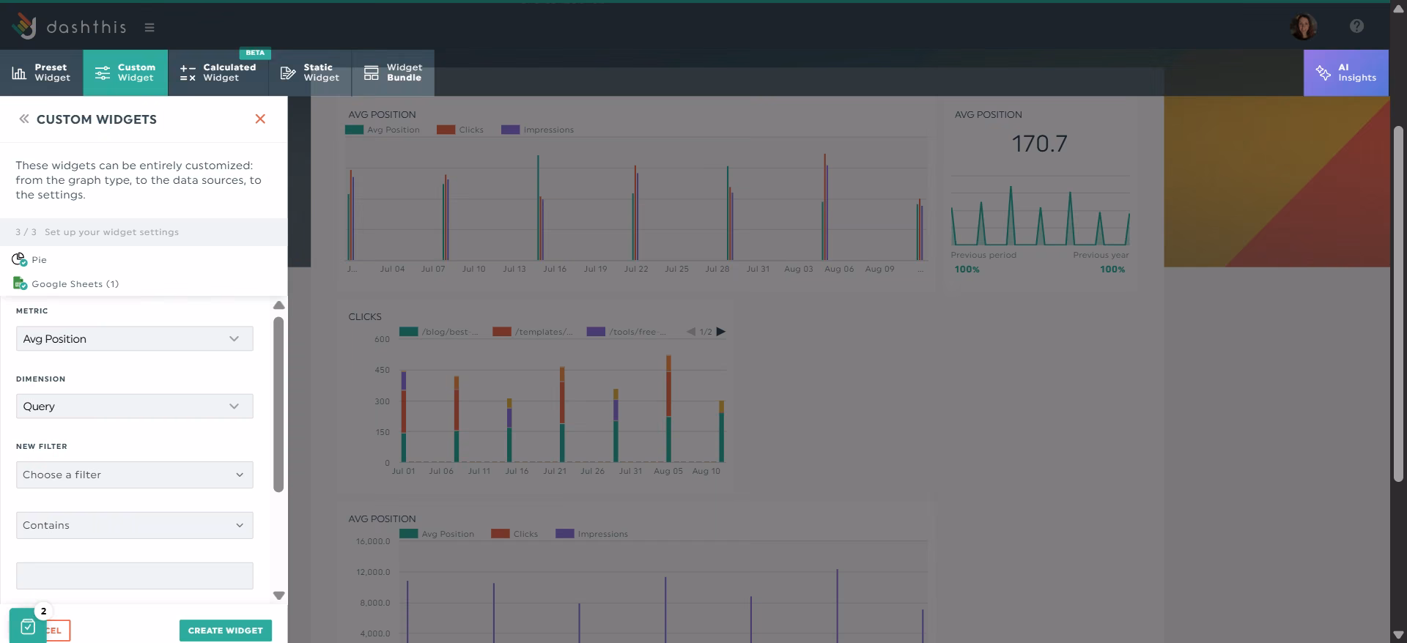This screenshot has height=643, width=1407.
Task: Click Previous period 100% value
Action: click(967, 270)
